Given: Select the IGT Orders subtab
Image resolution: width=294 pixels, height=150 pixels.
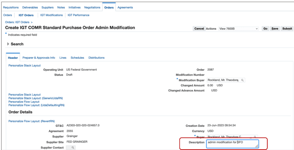Looking at the screenshot, I should (x=26, y=15).
